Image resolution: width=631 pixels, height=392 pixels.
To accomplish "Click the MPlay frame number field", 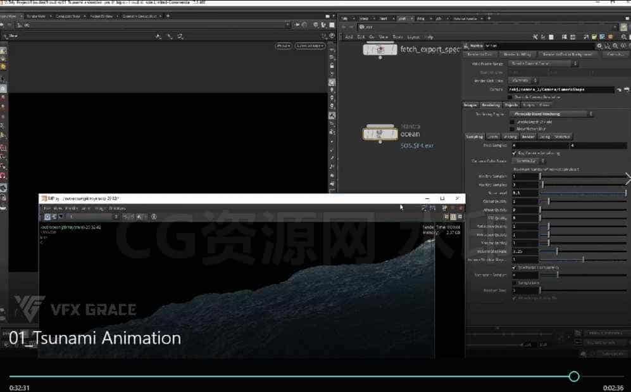I will coord(93,217).
